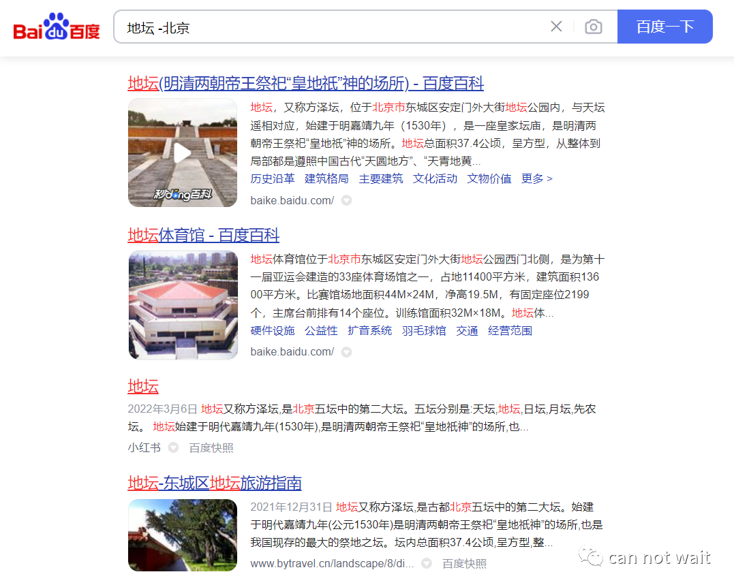Open the 羽毛球馆 sublink

424,331
